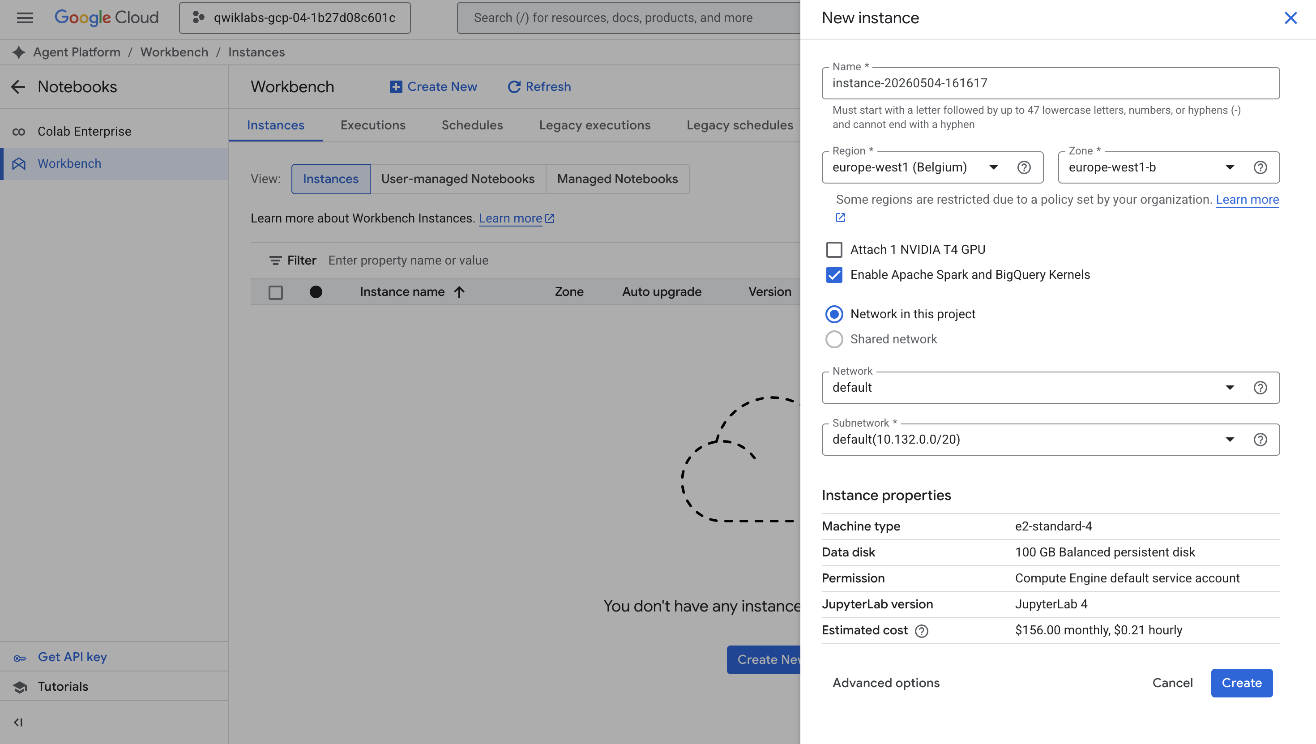
Task: Switch to the Legacy schedules tab
Action: (740, 125)
